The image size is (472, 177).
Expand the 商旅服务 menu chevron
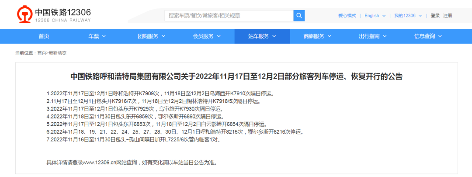coord(330,36)
